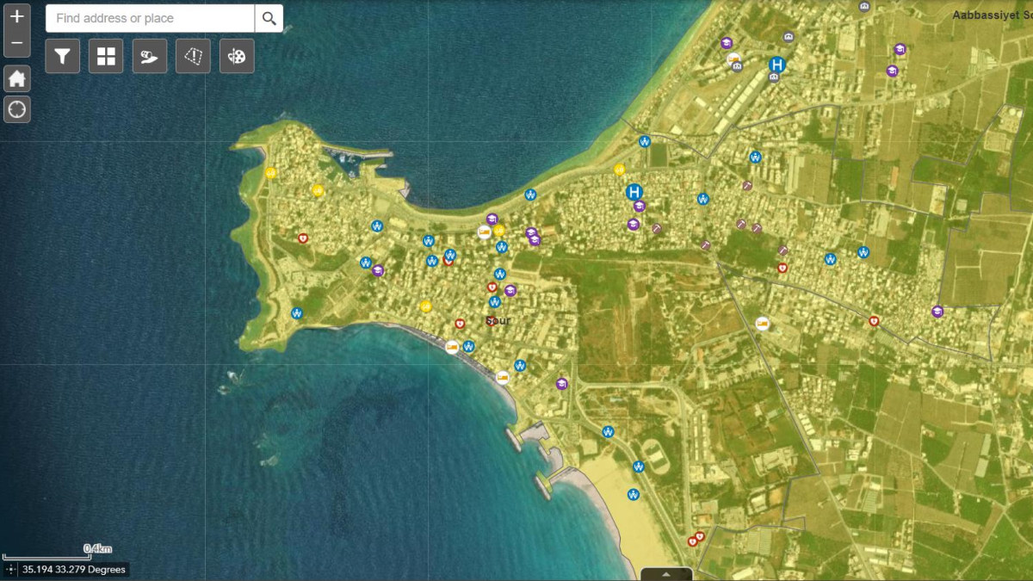Image resolution: width=1033 pixels, height=581 pixels.
Task: Click the coordinate crosshair icon in status bar
Action: tap(10, 570)
